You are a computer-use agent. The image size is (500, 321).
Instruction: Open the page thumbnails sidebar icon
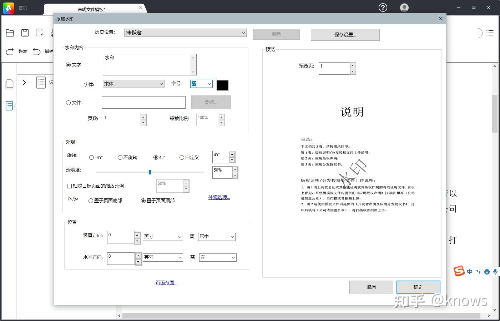tap(10, 84)
